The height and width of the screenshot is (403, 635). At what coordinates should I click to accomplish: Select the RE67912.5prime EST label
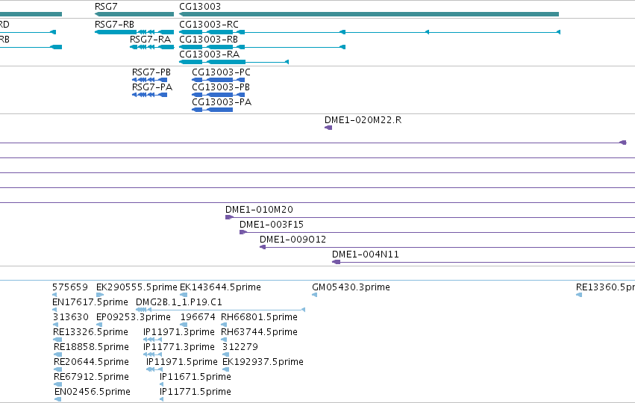(91, 377)
